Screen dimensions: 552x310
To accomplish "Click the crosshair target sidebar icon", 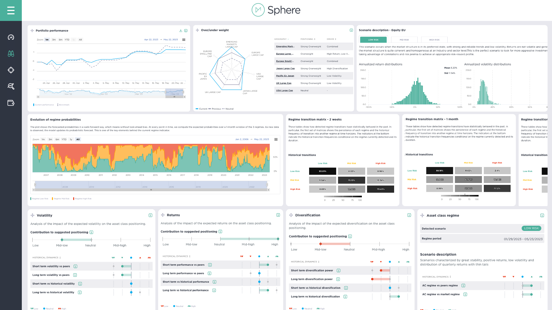I will 11,70.
